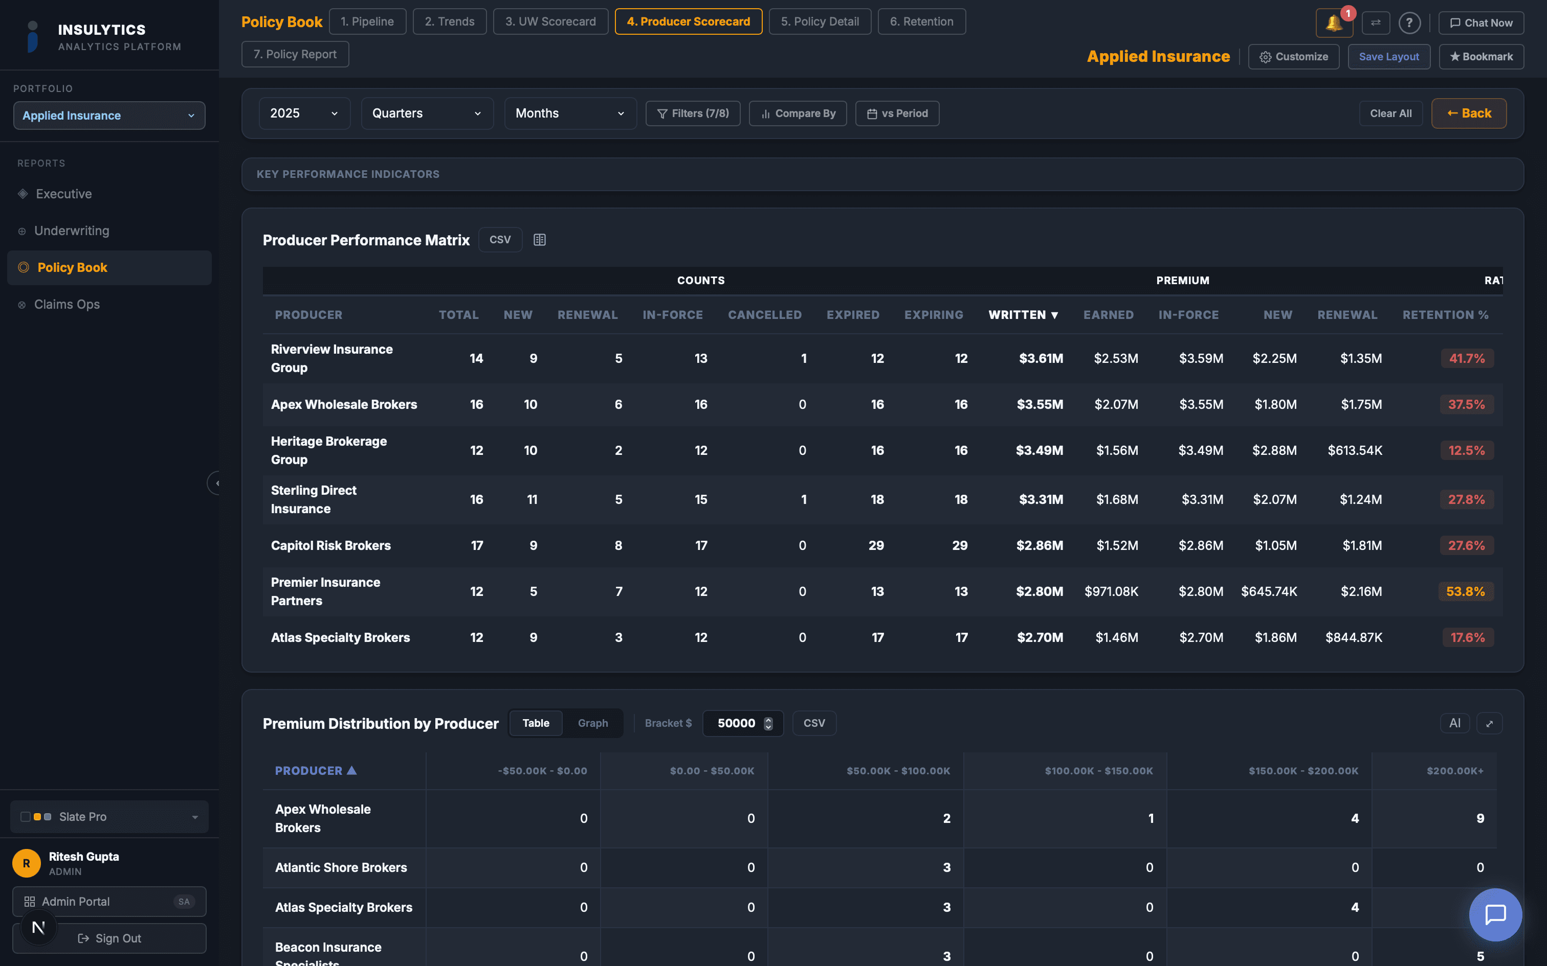
Task: Select Policy Book in sidebar
Action: 109,268
